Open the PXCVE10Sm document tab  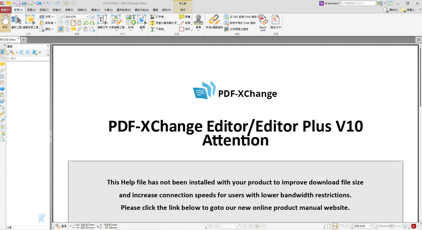click(x=8, y=40)
